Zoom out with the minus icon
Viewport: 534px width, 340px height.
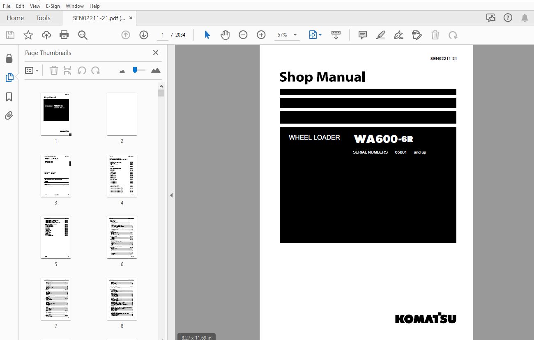point(243,35)
